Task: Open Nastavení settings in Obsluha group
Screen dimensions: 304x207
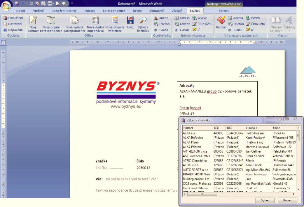Action: [13, 24]
